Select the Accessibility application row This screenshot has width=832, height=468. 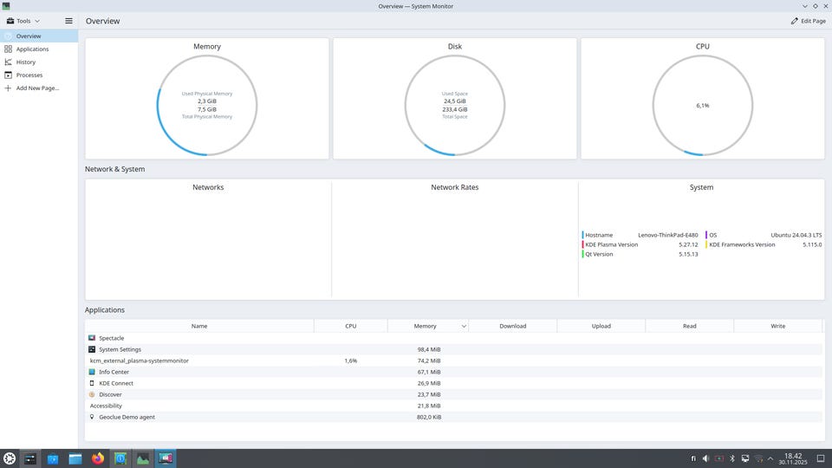coord(453,406)
